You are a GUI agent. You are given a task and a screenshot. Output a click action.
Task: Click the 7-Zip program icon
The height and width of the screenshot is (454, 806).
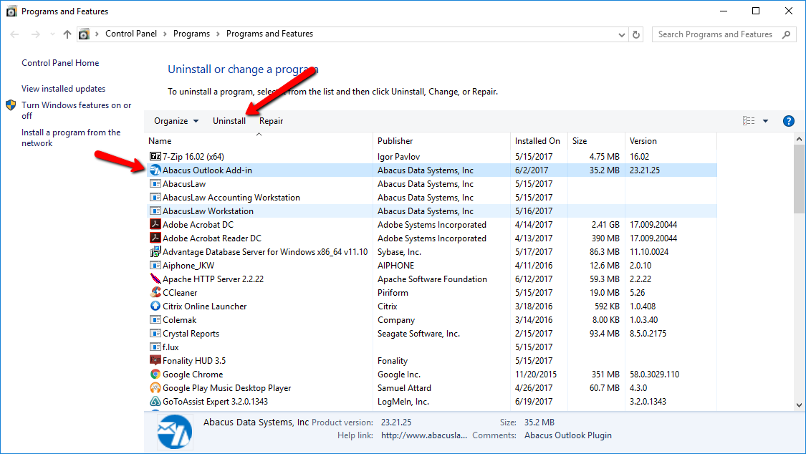pyautogui.click(x=155, y=156)
